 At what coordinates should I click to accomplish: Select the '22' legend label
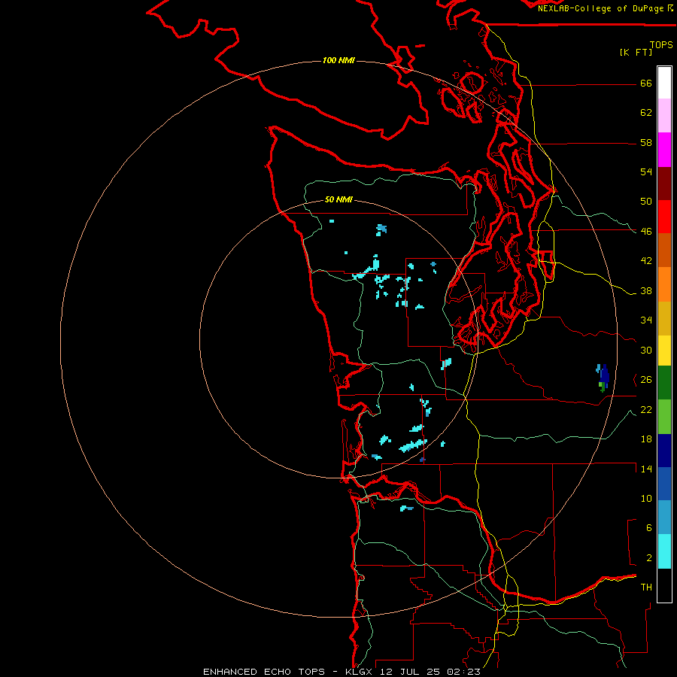(646, 409)
